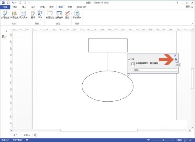Insert a new page with the plus icon
195x142 pixels.
[36, 135]
